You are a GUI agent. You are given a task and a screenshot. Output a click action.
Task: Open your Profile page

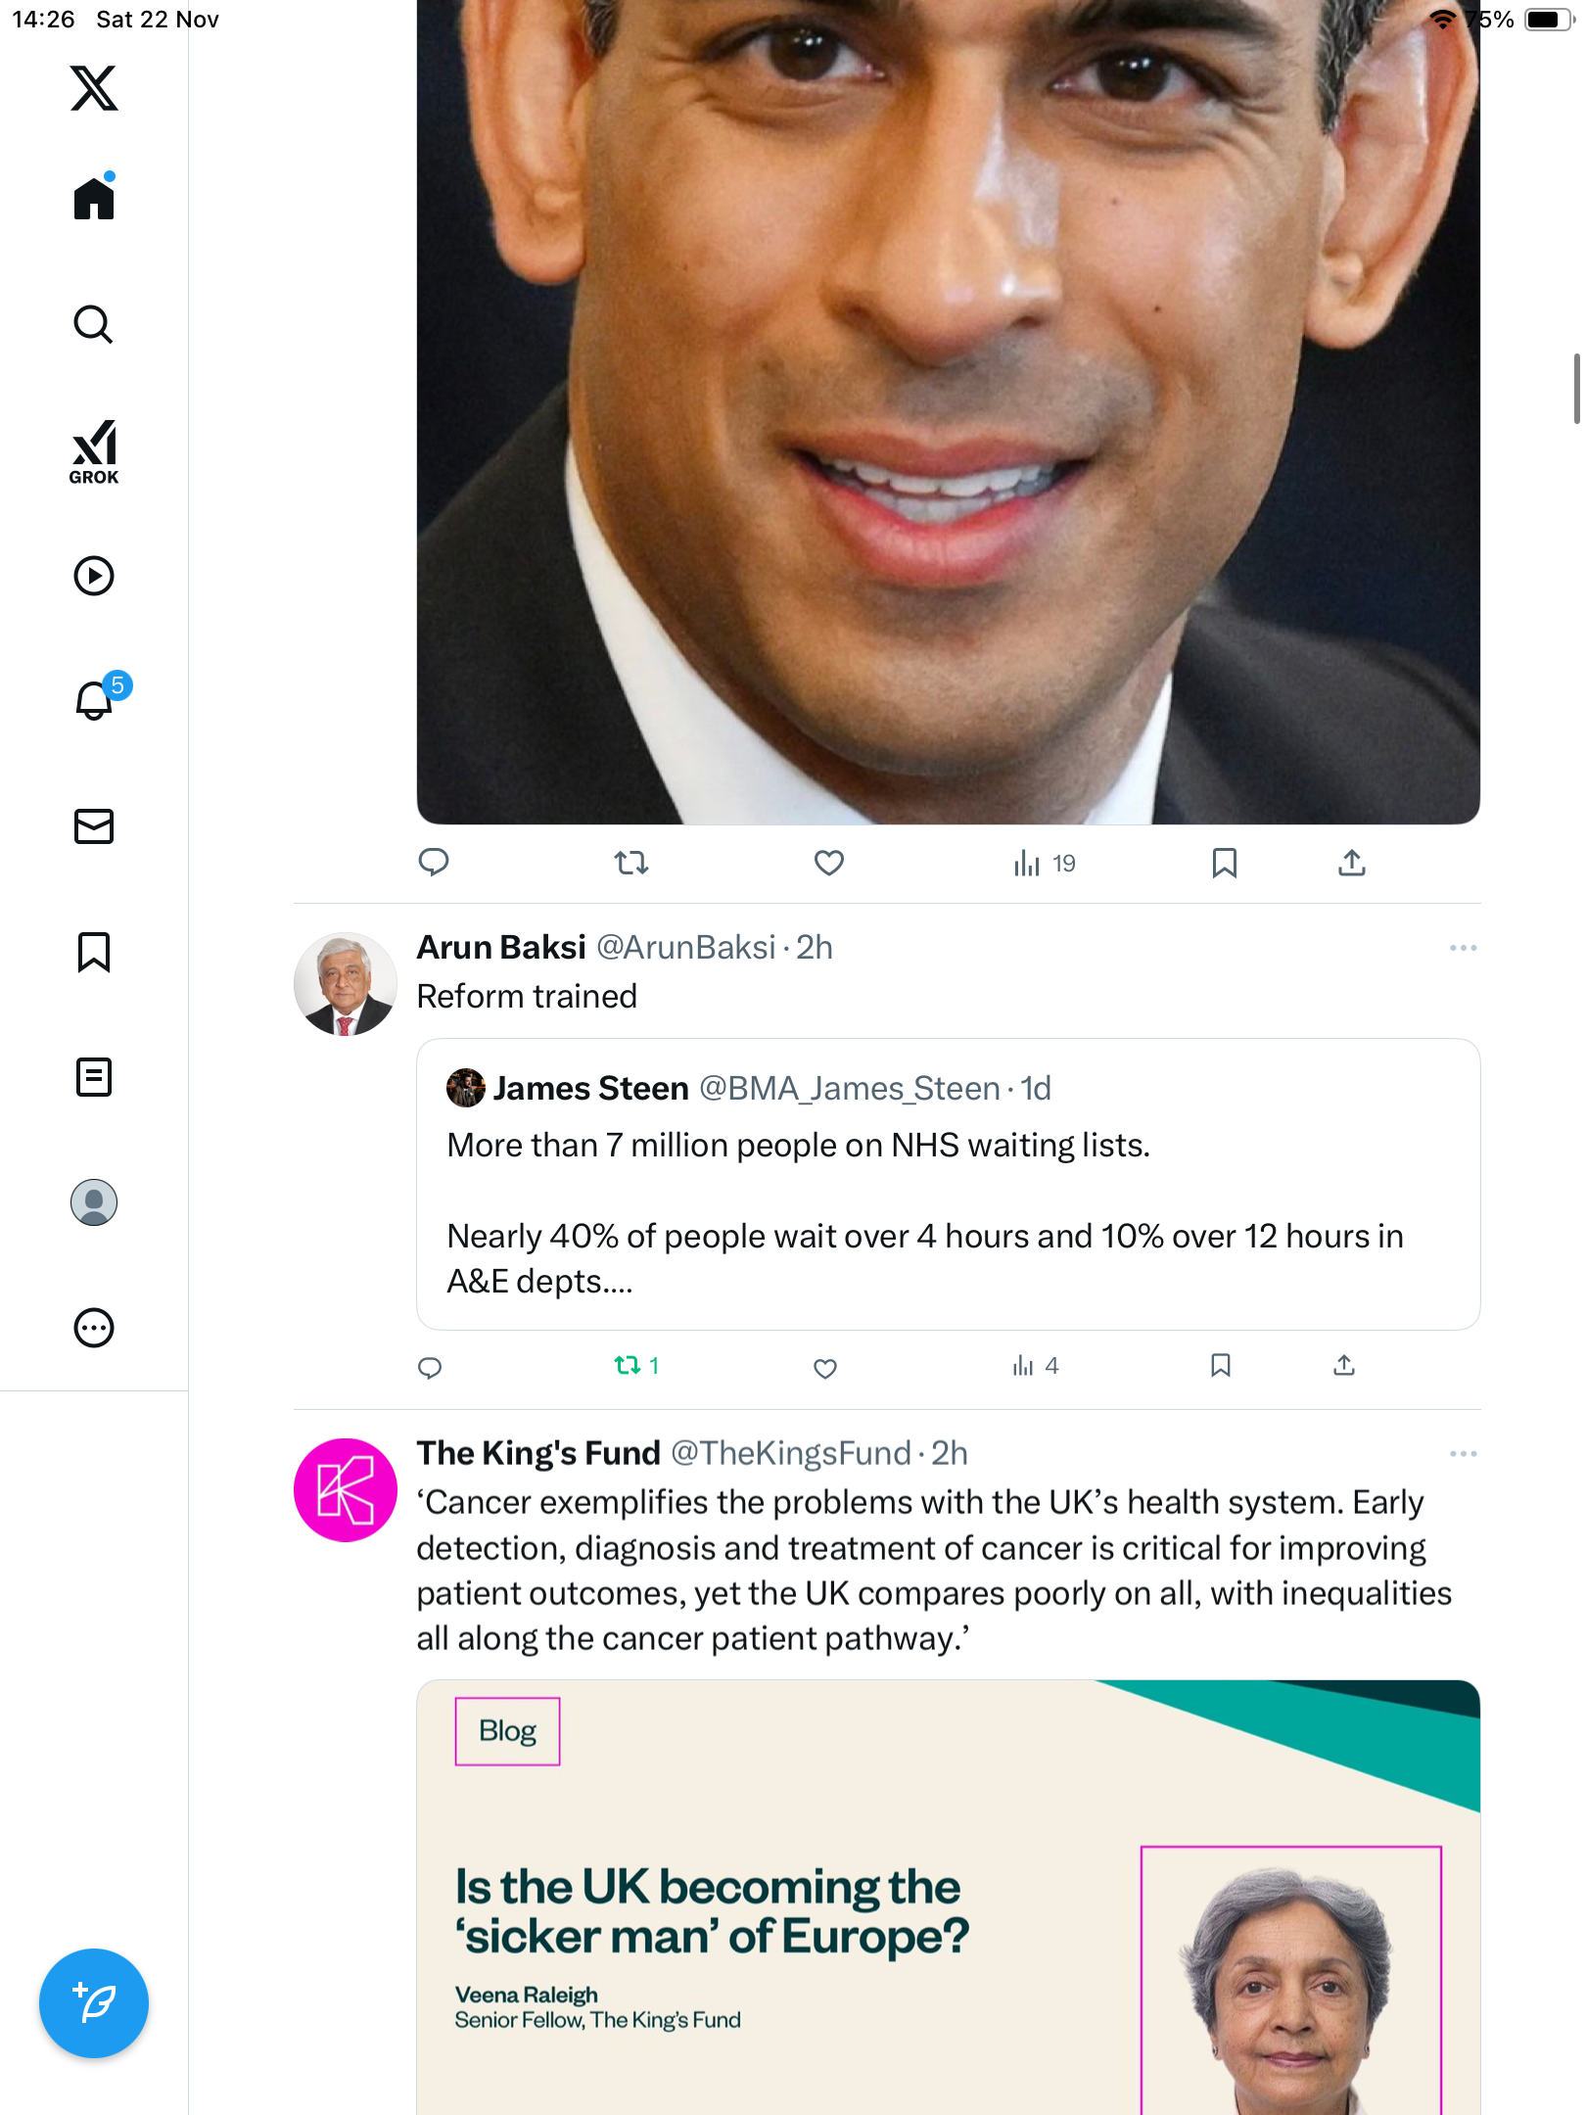94,1202
